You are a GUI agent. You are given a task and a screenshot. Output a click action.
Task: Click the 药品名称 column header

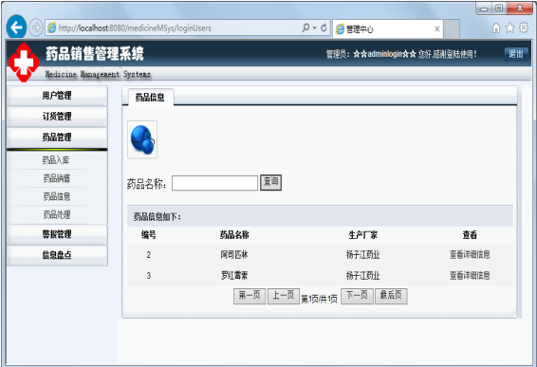(x=234, y=235)
